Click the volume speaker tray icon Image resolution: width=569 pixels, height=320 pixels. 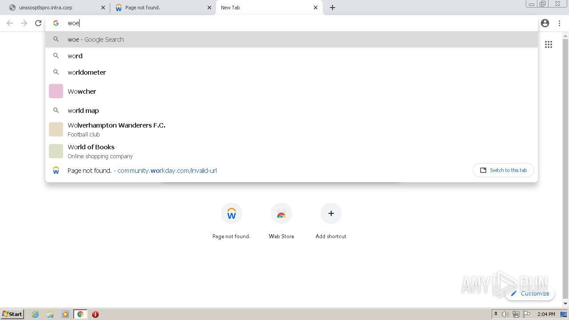pyautogui.click(x=505, y=314)
